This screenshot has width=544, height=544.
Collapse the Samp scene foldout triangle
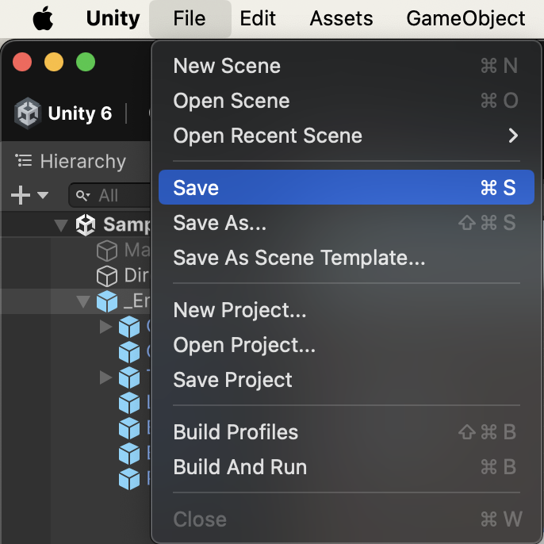(x=61, y=225)
